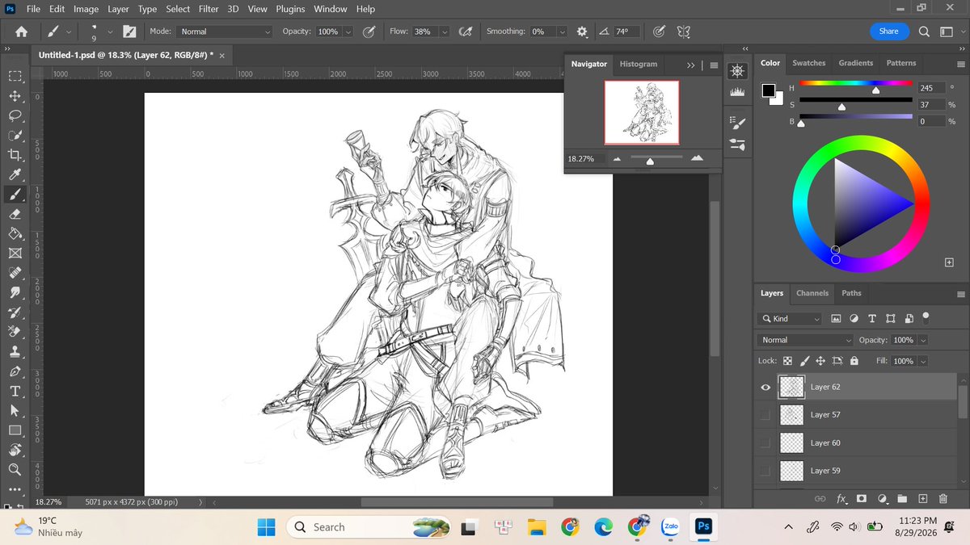Image resolution: width=970 pixels, height=545 pixels.
Task: Open the Filter menu
Action: [x=209, y=9]
